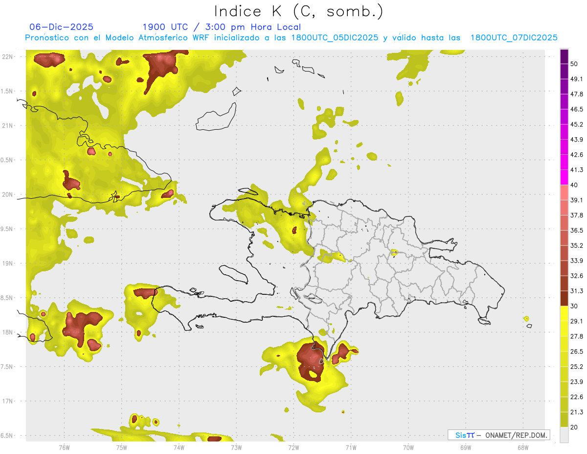Select the "29.1" color scale value

(x=577, y=321)
